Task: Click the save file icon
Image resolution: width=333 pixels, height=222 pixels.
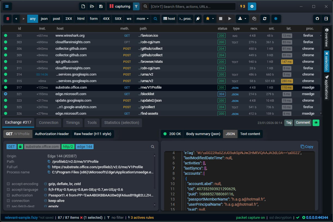Action: (x=101, y=6)
